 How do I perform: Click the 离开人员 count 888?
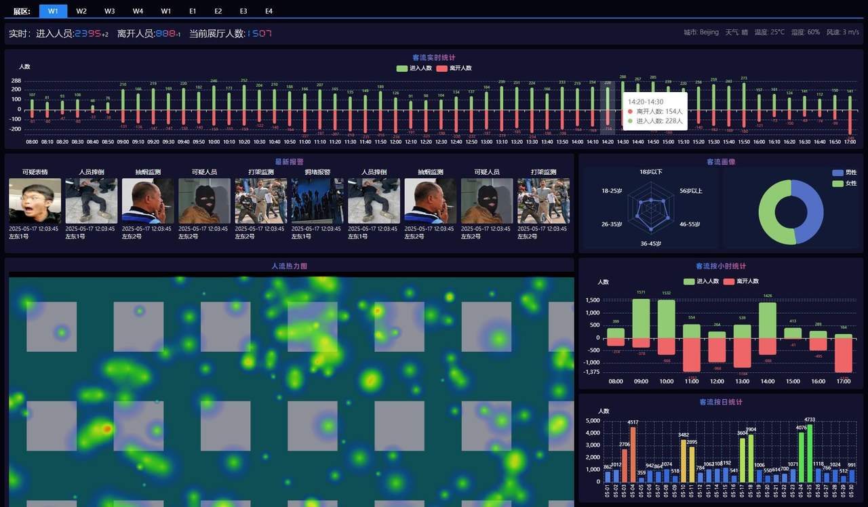coord(165,33)
